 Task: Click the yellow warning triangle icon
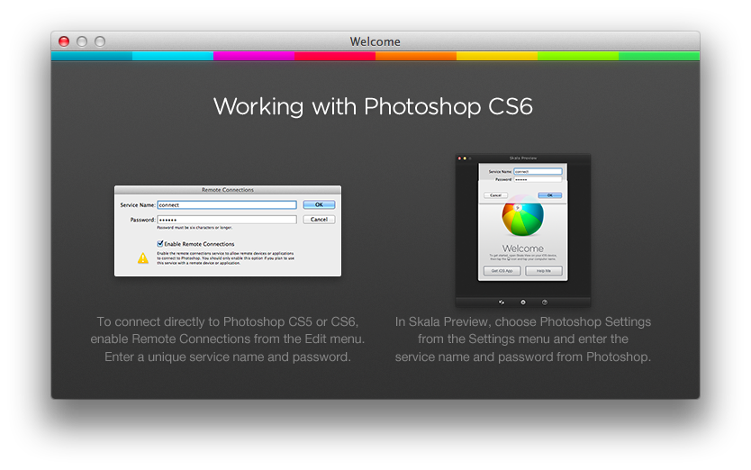coord(143,258)
